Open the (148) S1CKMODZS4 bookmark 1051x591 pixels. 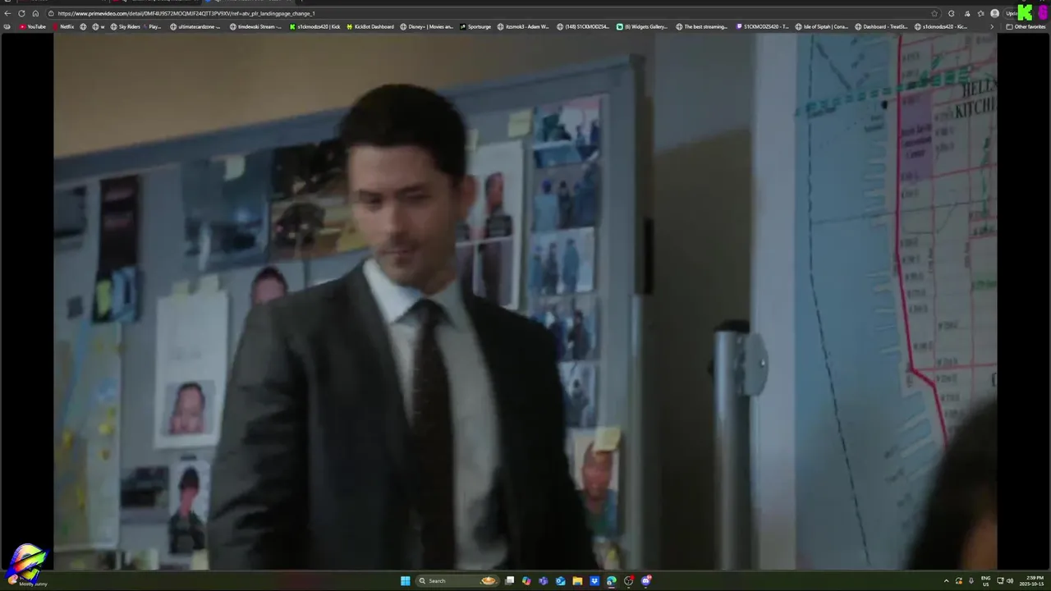pyautogui.click(x=583, y=26)
